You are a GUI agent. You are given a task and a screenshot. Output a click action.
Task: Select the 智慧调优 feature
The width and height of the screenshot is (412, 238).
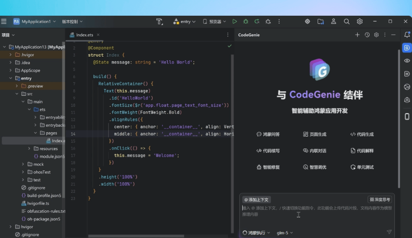[x=315, y=167]
